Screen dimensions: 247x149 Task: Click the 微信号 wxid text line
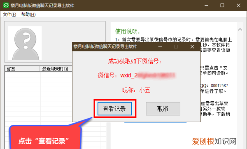[136, 75]
